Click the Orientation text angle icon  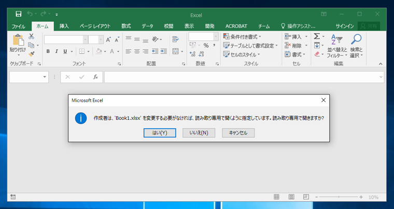click(x=156, y=39)
